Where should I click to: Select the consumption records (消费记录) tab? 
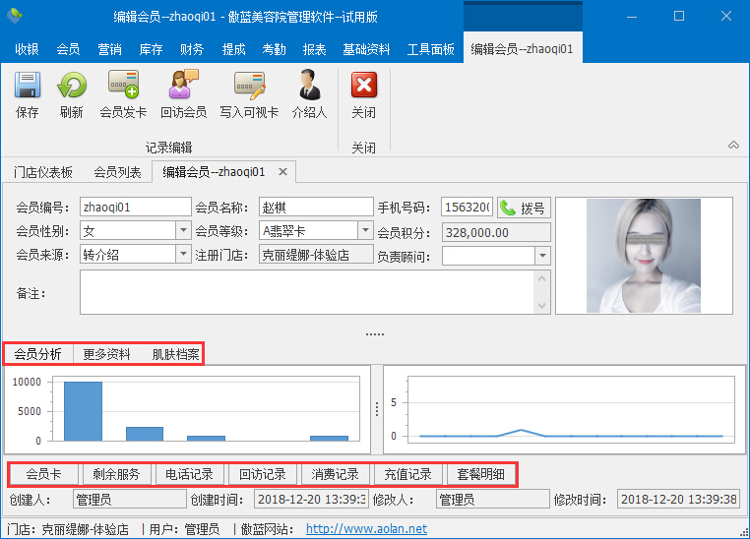tap(330, 474)
